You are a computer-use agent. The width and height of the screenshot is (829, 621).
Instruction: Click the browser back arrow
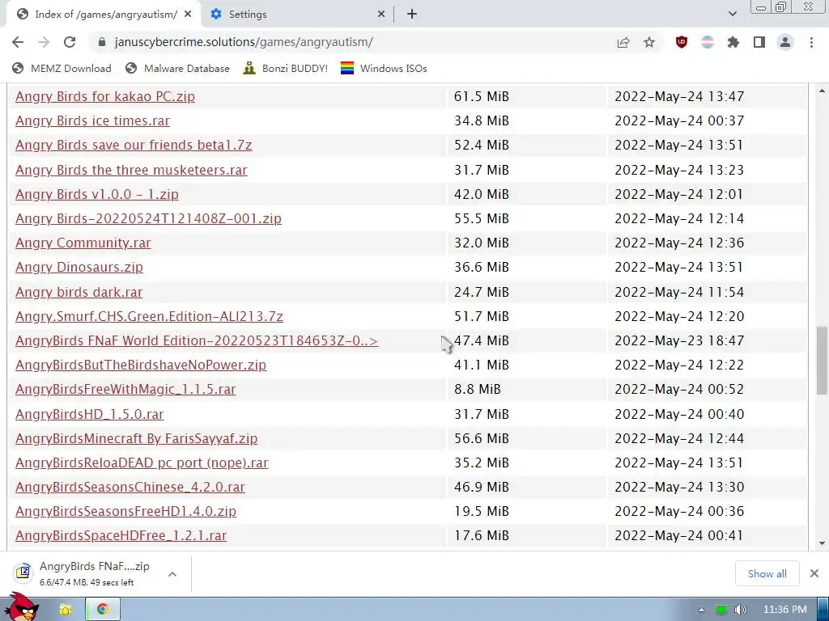coord(18,42)
